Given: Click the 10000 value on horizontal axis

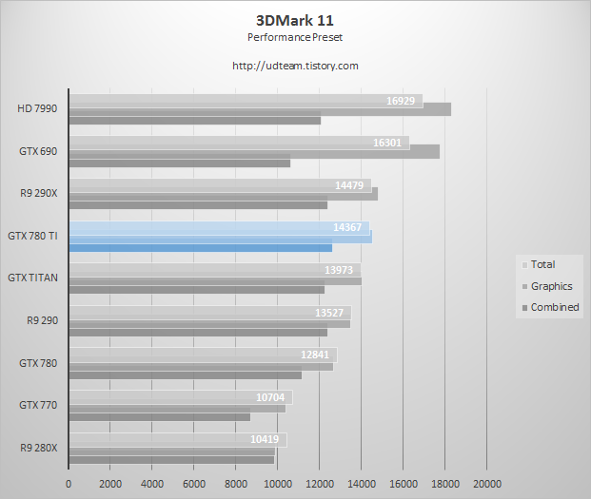Looking at the screenshot, I should (277, 484).
